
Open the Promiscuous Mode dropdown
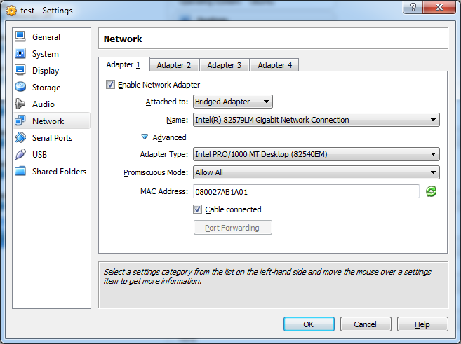pos(316,172)
